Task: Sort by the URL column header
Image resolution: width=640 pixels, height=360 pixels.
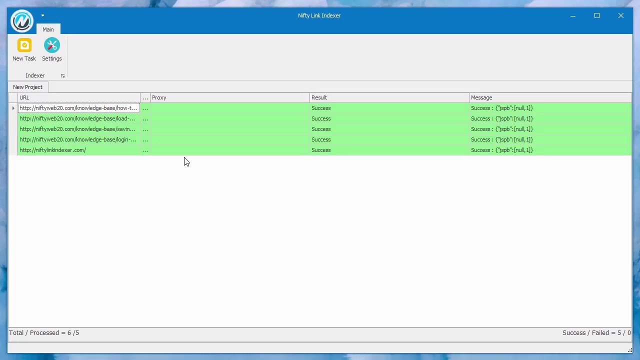Action: (79, 97)
